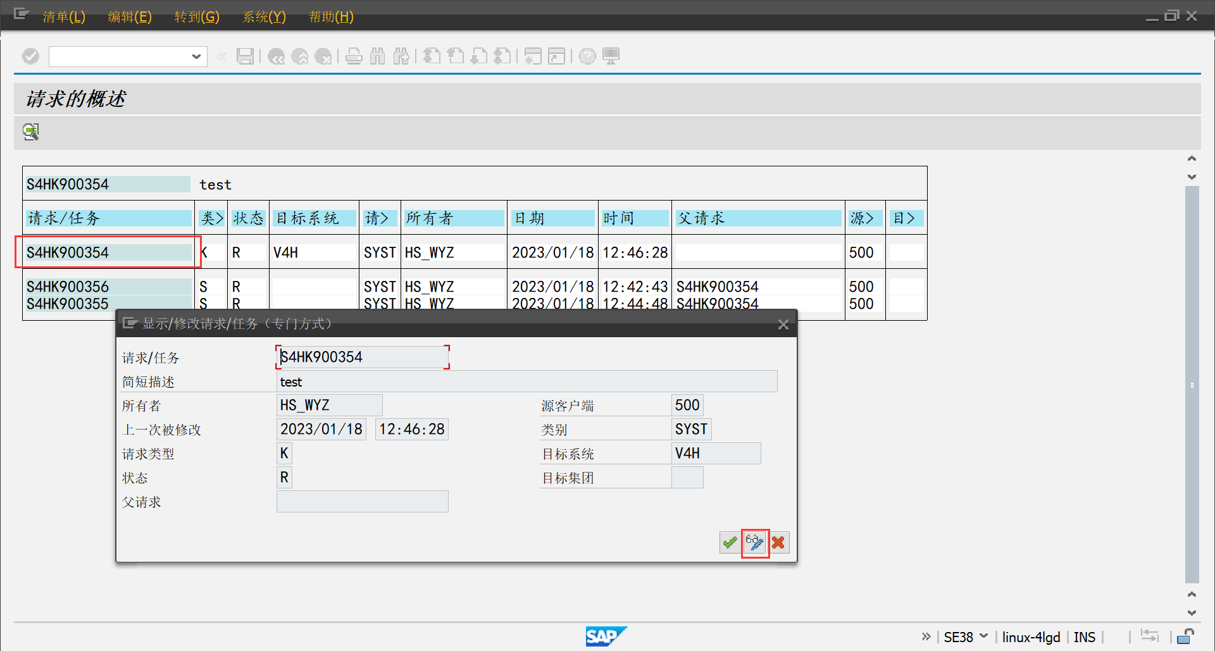This screenshot has height=651, width=1215.
Task: Open the 帮助(H) menu
Action: click(331, 16)
